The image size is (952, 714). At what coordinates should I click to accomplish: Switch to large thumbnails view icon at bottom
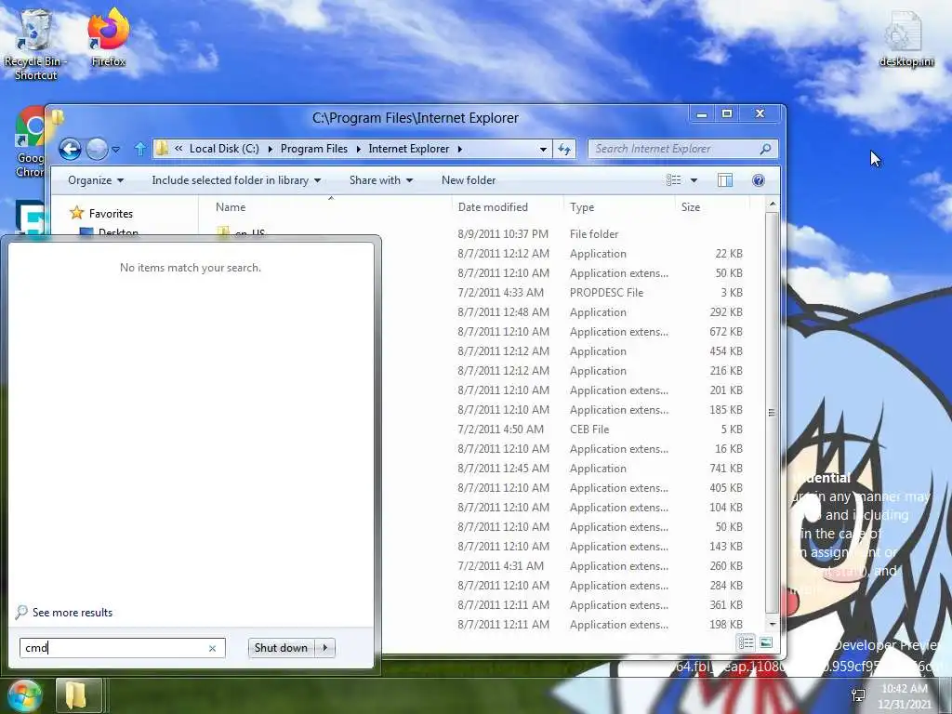click(x=766, y=642)
